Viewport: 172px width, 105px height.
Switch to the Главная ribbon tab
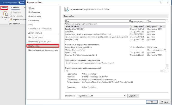(x=15, y=8)
